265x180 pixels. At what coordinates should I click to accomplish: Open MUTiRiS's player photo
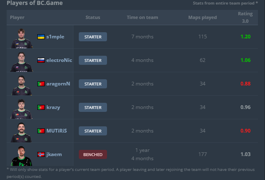(x=21, y=133)
